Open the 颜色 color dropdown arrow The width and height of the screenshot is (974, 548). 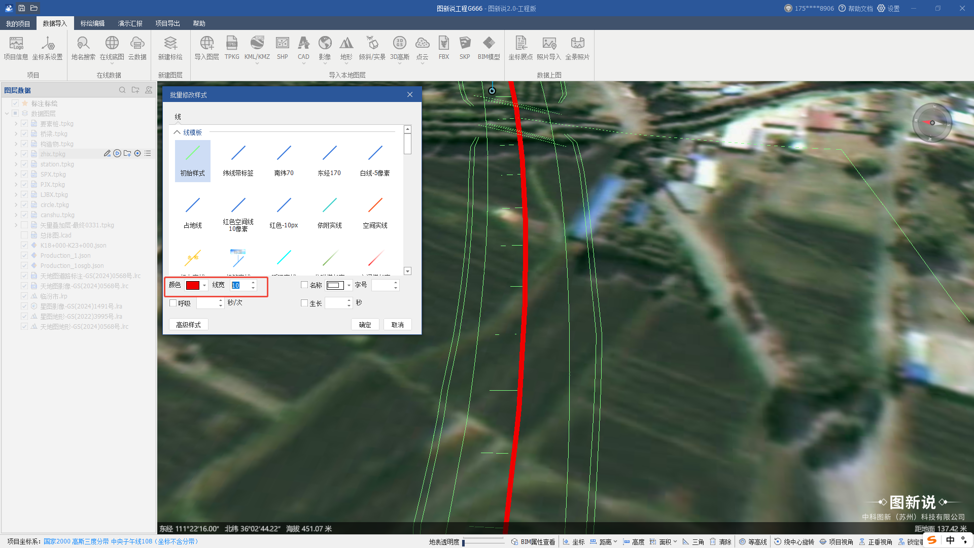(204, 285)
